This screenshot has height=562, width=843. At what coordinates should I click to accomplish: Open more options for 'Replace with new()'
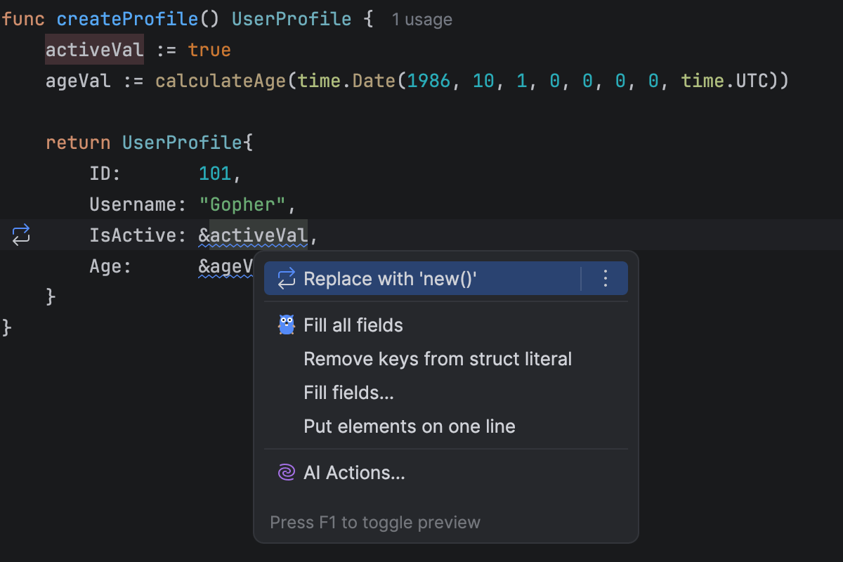[x=606, y=279]
